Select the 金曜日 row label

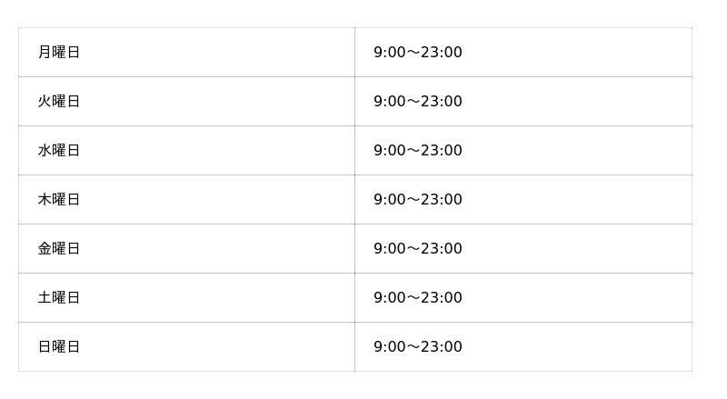coord(59,249)
